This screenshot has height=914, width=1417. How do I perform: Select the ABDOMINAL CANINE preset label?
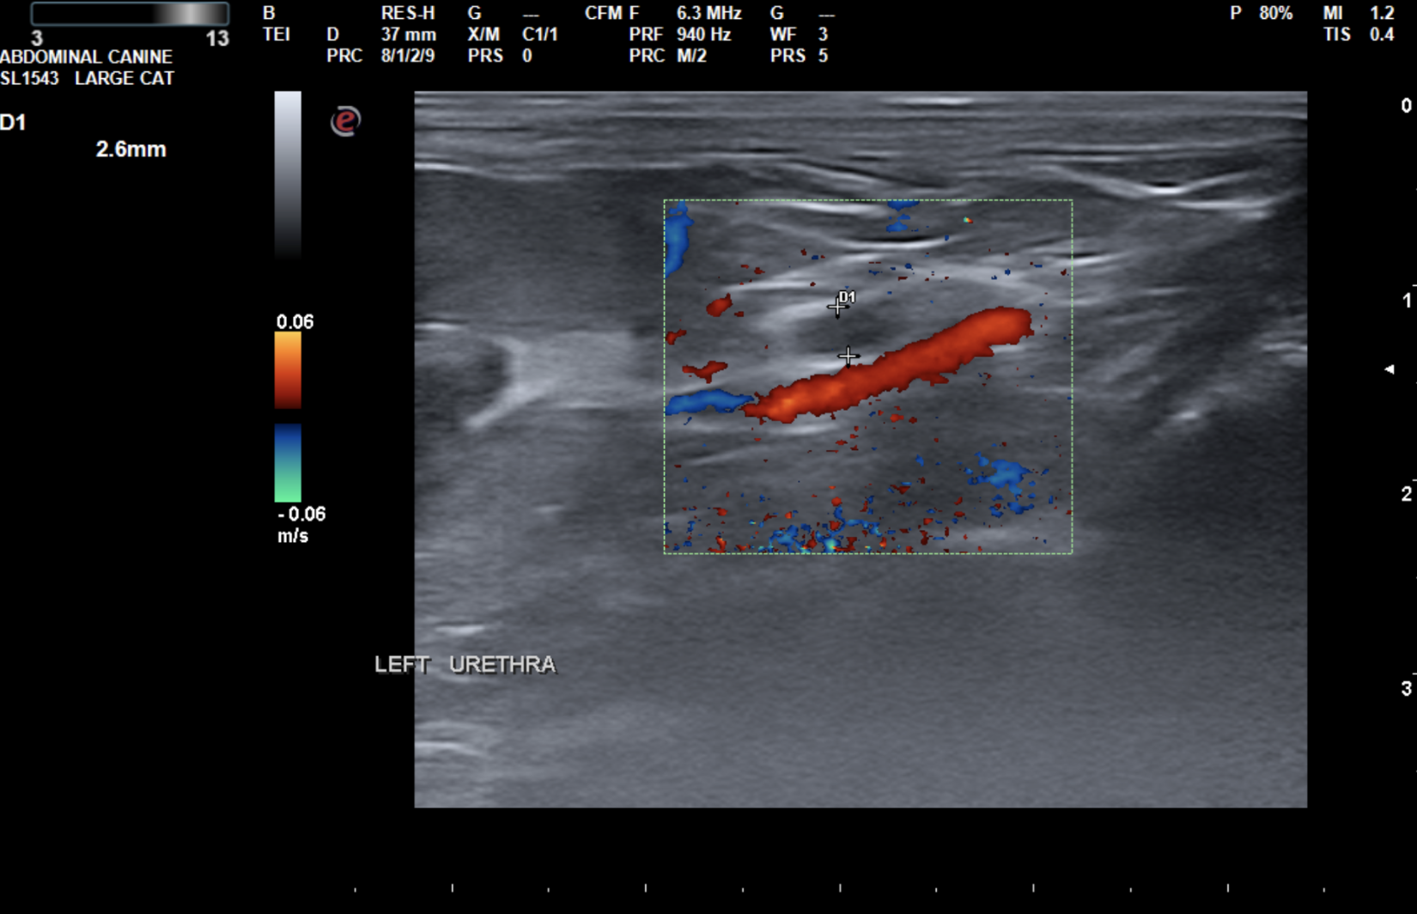(86, 57)
